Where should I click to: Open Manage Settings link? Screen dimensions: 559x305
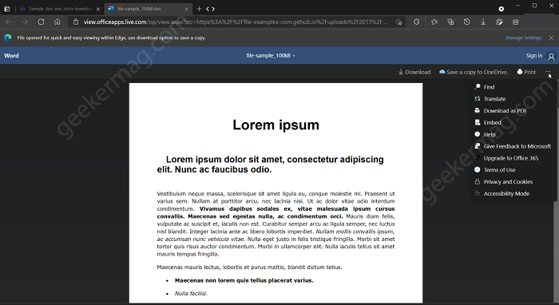pyautogui.click(x=523, y=38)
